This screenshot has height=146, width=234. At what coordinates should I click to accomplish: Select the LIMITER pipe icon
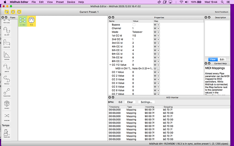7,68
